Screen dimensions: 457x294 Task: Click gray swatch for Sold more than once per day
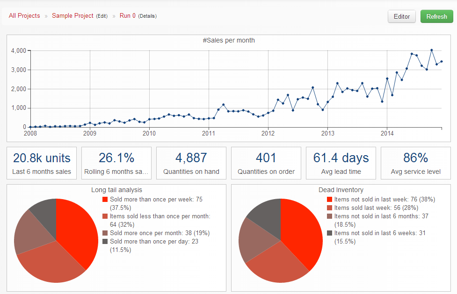click(x=105, y=242)
